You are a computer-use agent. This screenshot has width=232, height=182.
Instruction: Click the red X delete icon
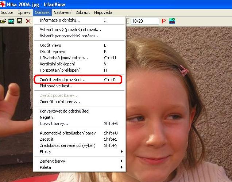pos(28,21)
